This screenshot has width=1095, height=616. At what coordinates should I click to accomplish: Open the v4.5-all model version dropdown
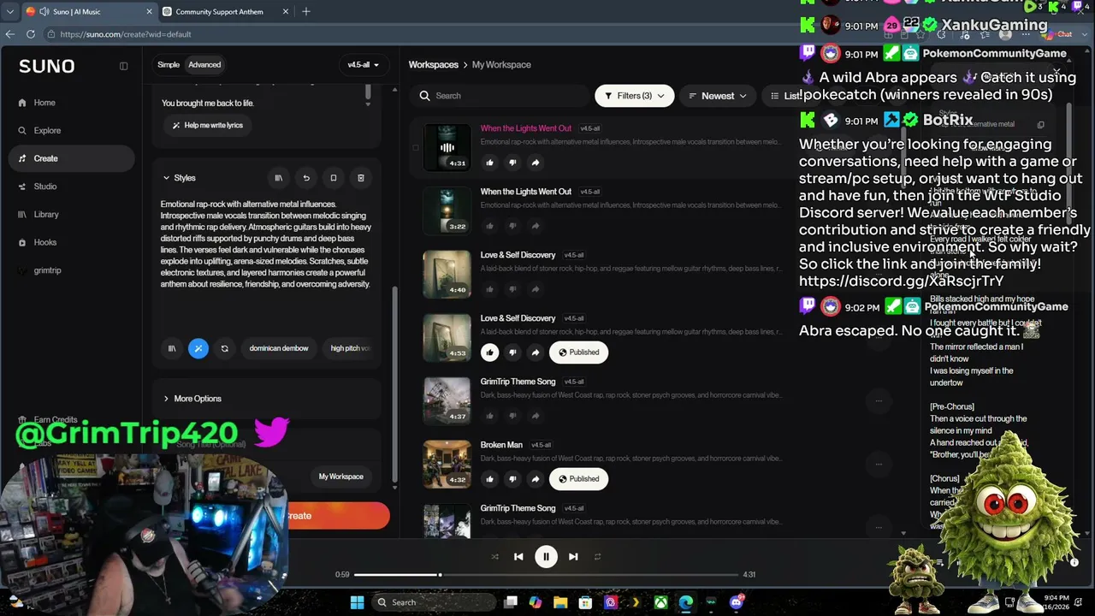[x=363, y=65]
